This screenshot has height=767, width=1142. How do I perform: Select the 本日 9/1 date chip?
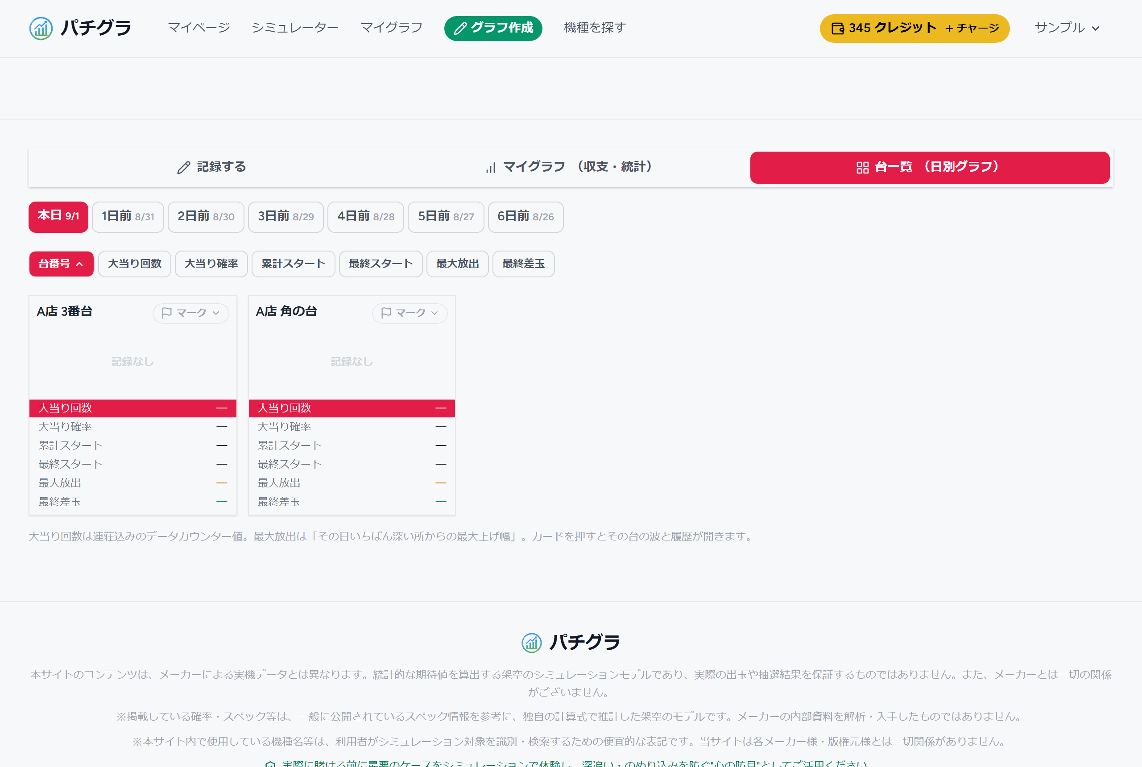58,217
